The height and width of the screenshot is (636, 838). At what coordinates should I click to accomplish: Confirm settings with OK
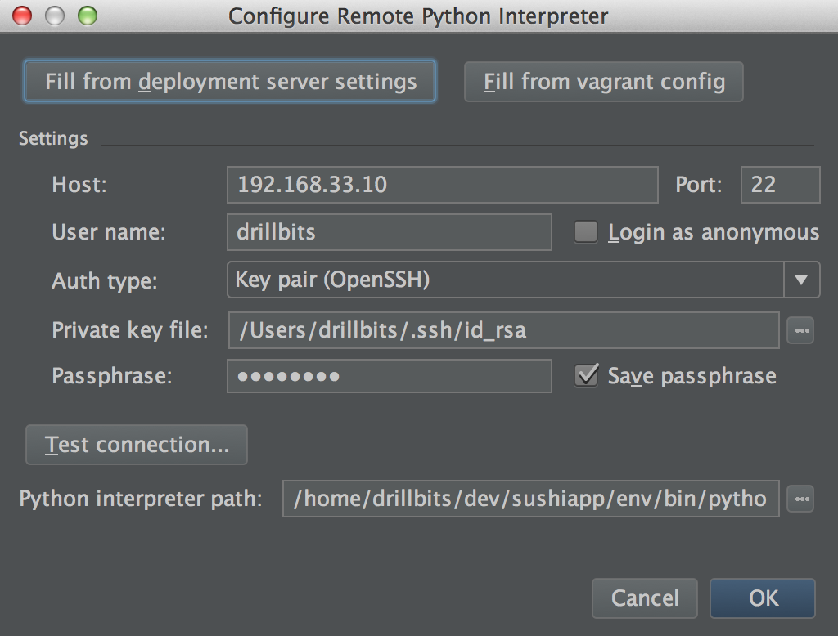point(762,598)
